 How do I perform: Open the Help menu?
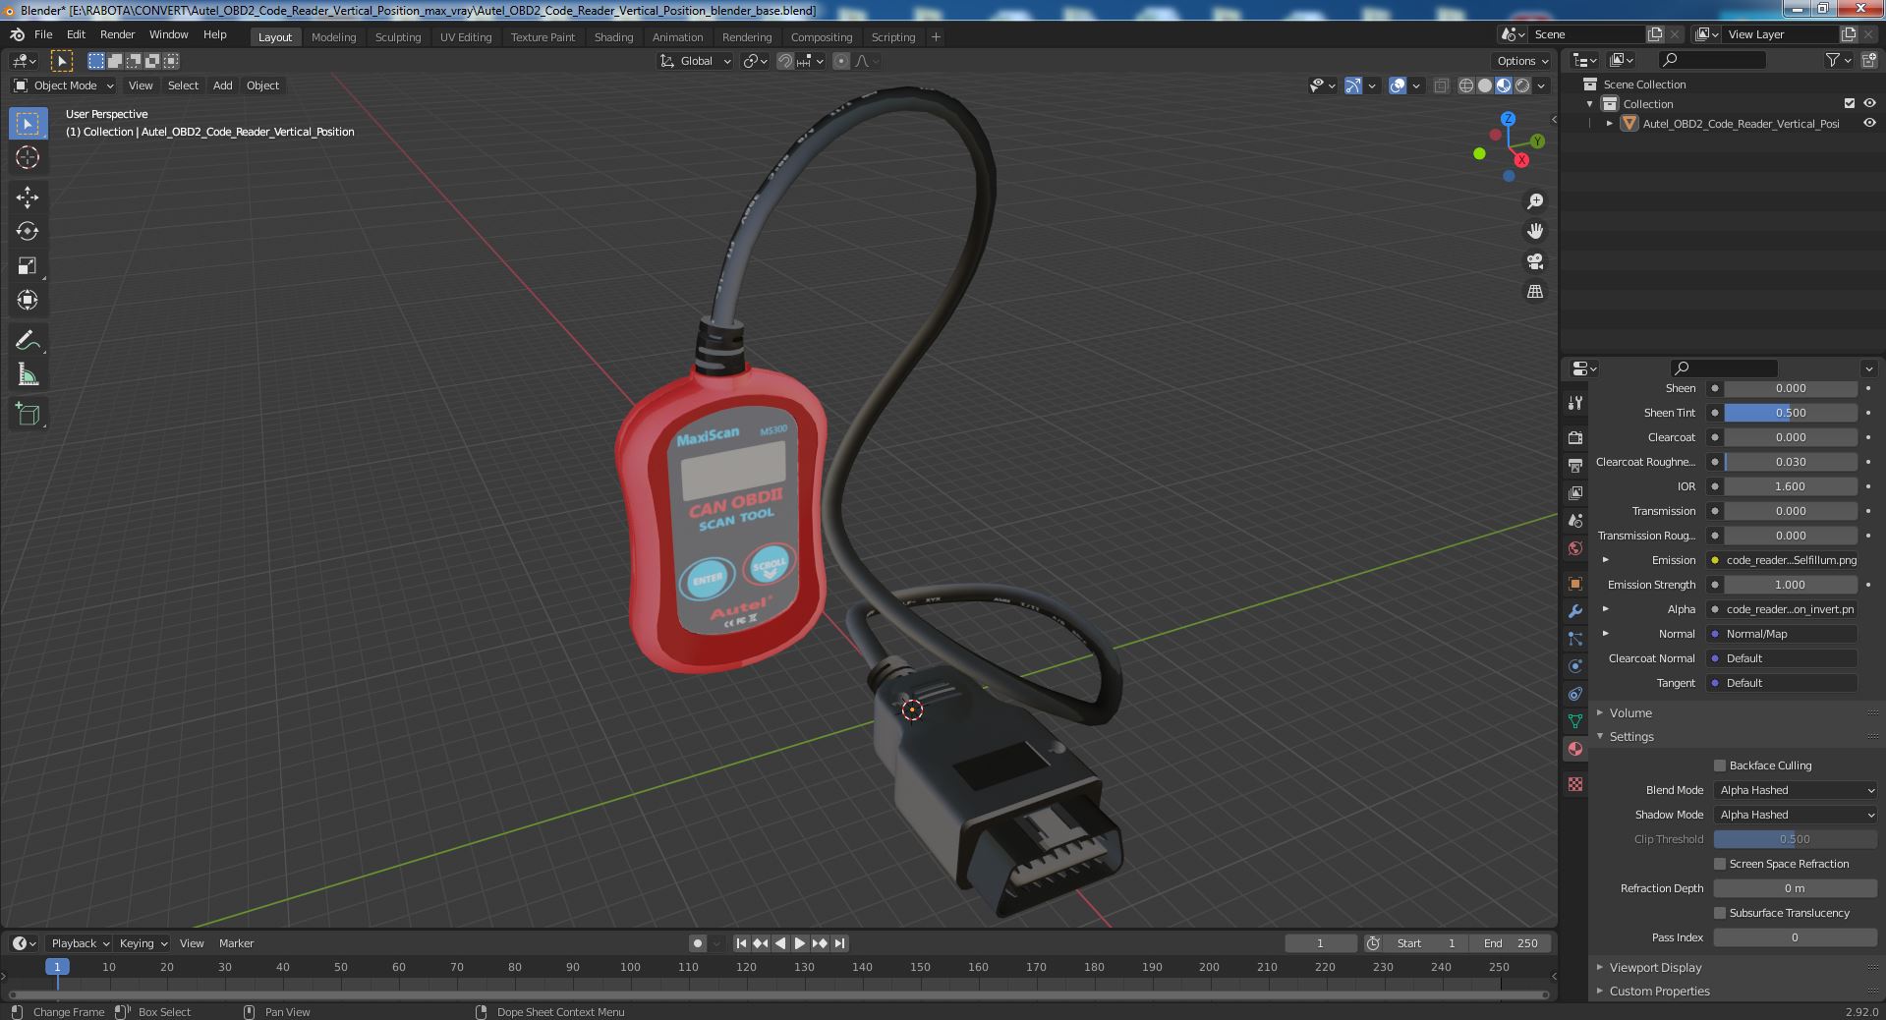coord(214,34)
